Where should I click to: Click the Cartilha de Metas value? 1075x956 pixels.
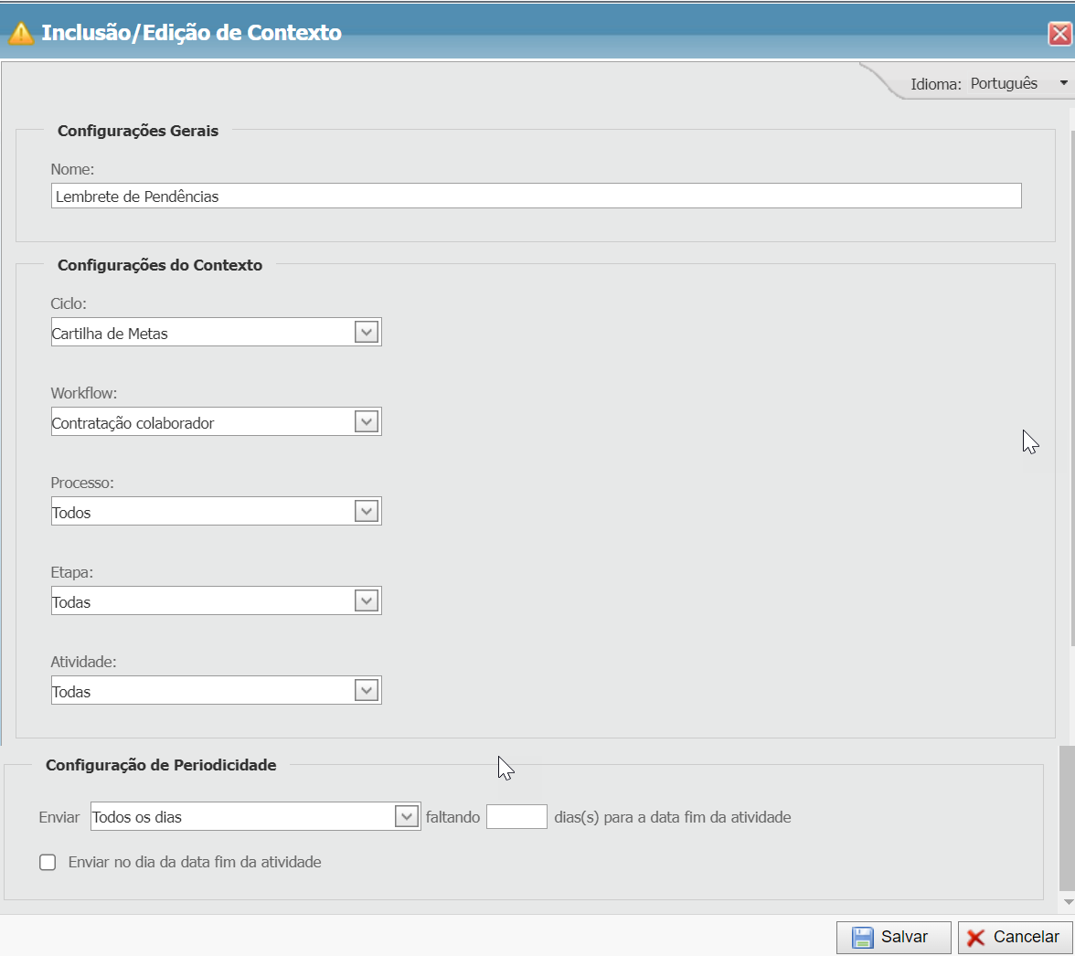pos(110,334)
